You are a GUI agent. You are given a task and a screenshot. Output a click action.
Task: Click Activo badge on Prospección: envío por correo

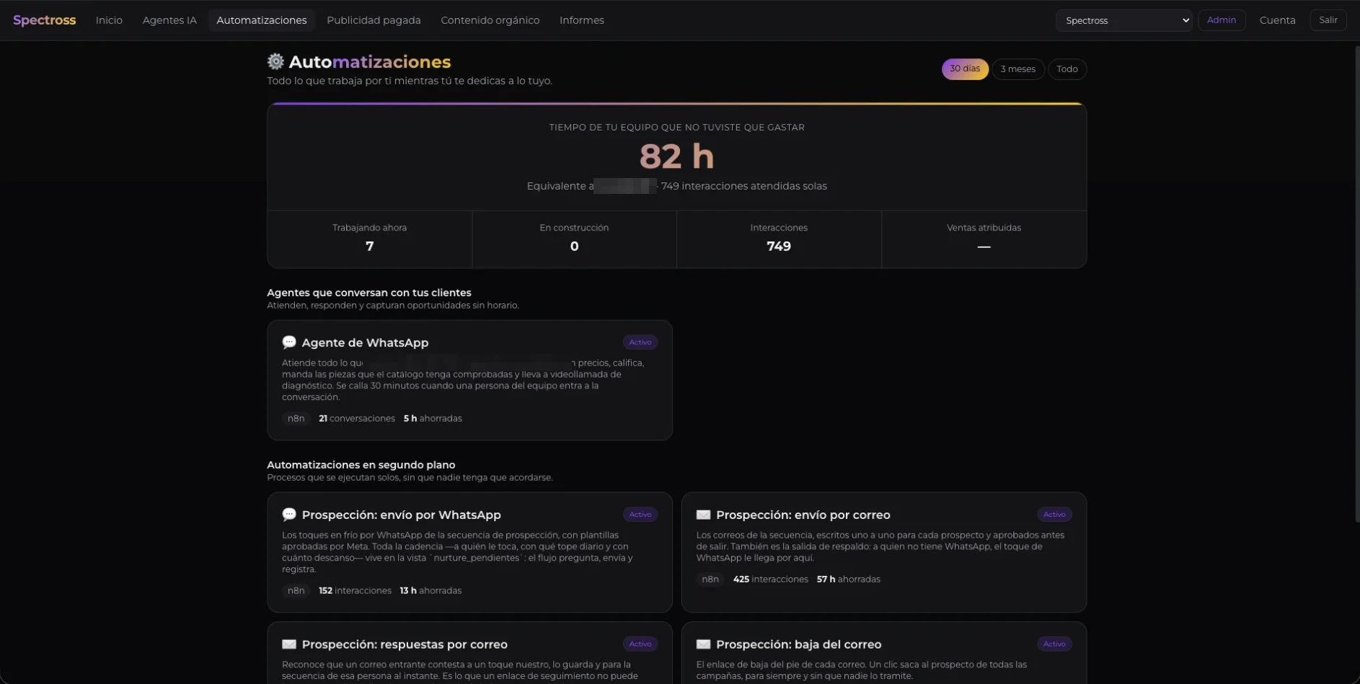click(x=1054, y=515)
